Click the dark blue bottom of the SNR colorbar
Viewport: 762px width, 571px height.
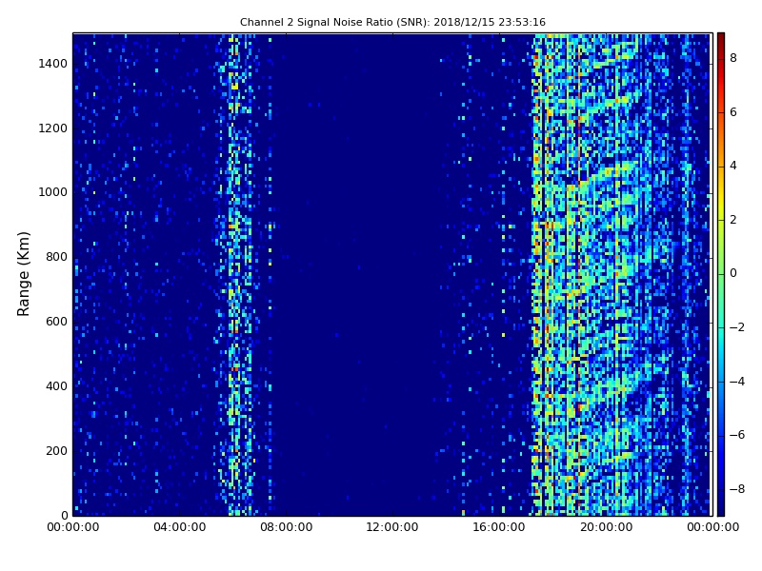point(721,509)
